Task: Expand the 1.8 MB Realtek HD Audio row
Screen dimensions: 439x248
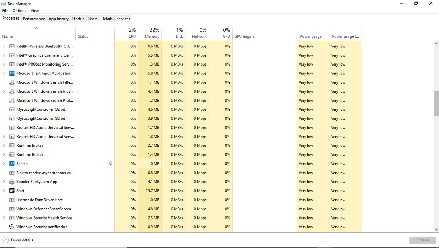Action: [x=4, y=137]
